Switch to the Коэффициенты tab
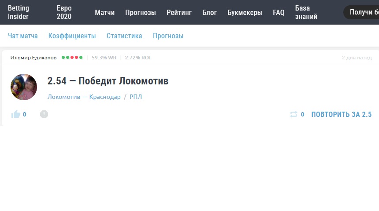 coord(72,36)
